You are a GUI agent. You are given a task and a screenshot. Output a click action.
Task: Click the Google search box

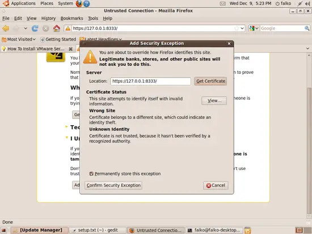tap(282, 28)
